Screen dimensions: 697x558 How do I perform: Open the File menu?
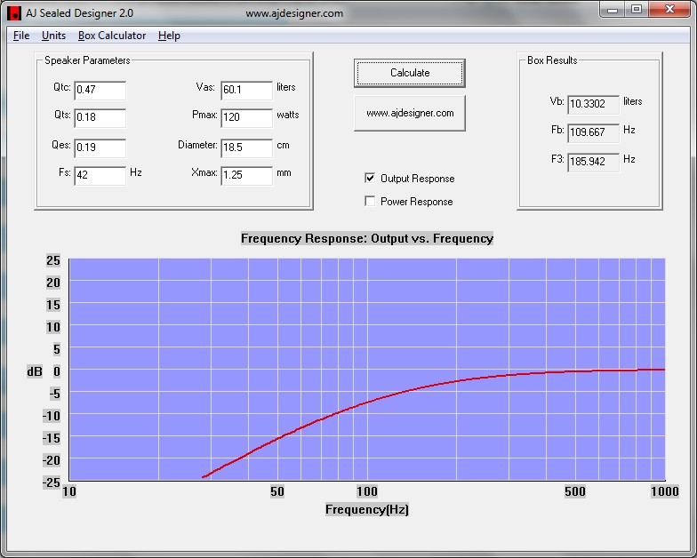[21, 36]
